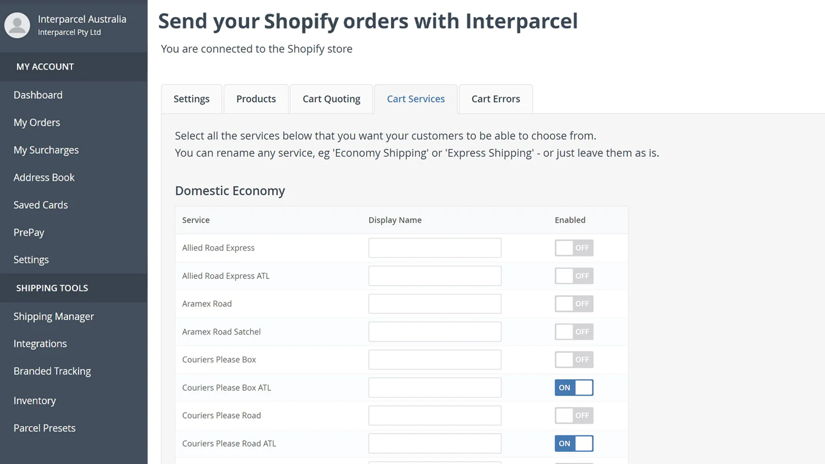
Task: Click the Aramex Road display name field
Action: click(435, 304)
